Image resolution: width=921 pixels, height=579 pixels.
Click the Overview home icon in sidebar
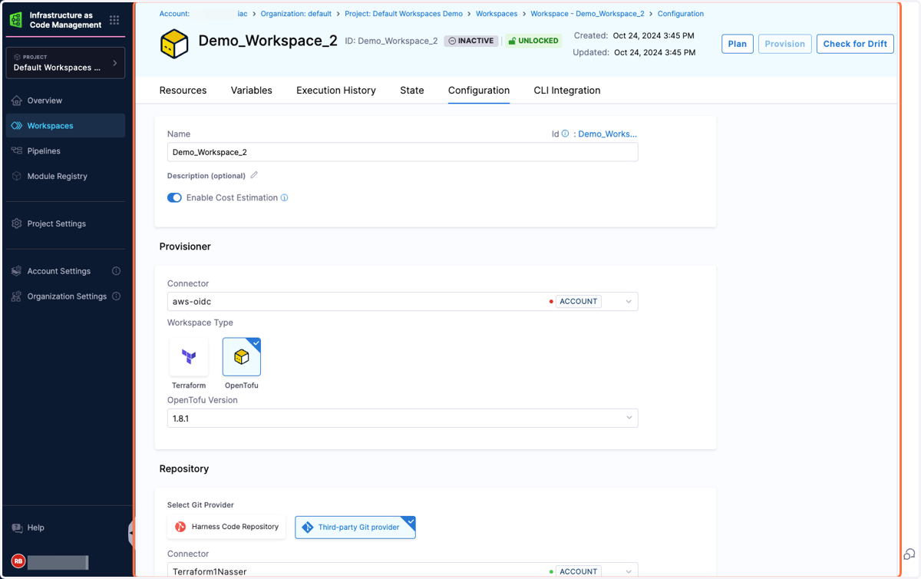pyautogui.click(x=17, y=101)
